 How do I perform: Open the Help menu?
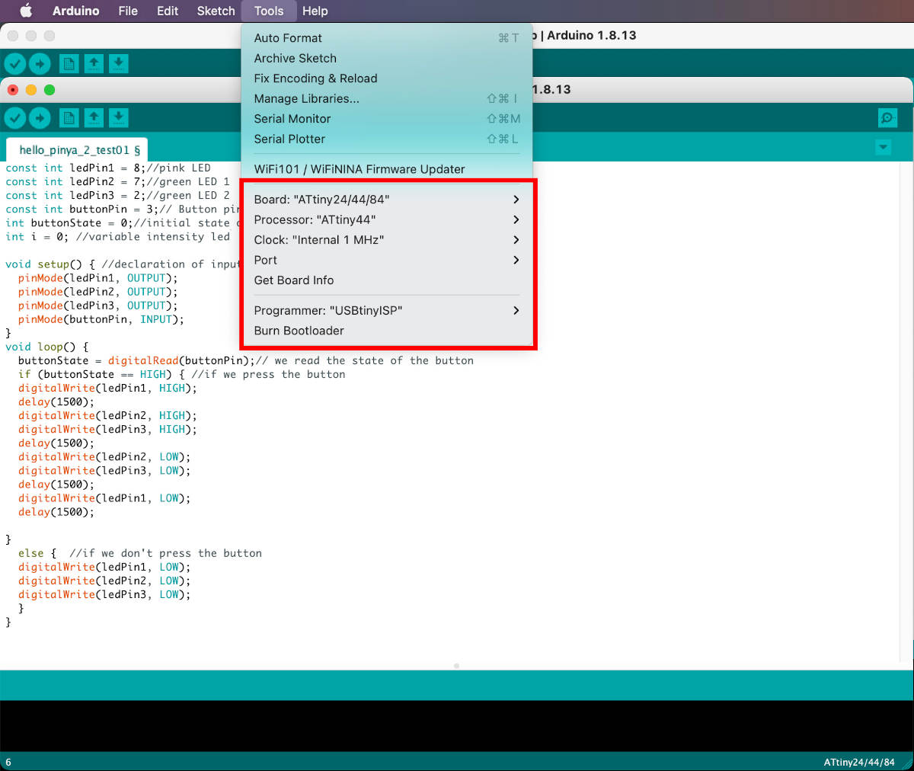315,11
